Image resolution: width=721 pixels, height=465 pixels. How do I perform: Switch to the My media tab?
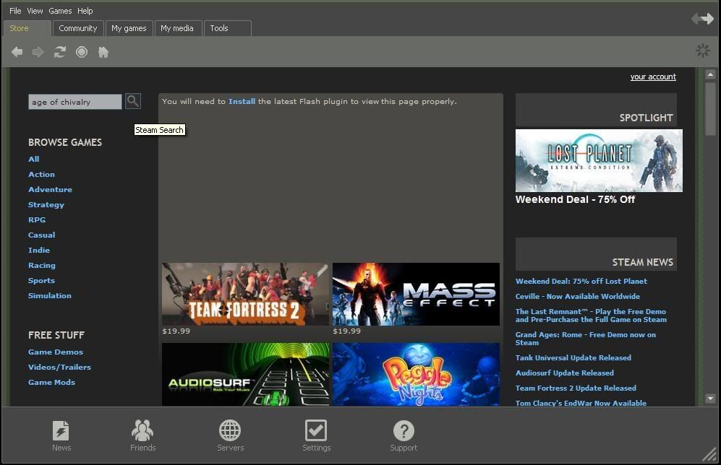pos(177,28)
